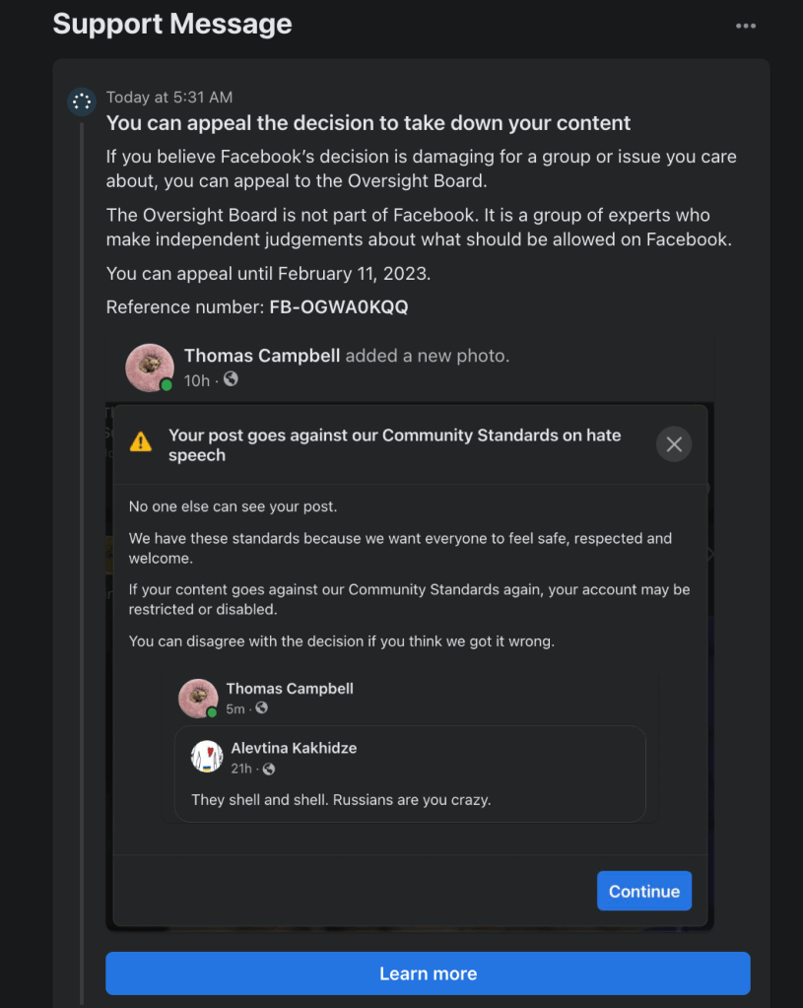803x1008 pixels.
Task: Click the Learn more button
Action: coord(428,974)
